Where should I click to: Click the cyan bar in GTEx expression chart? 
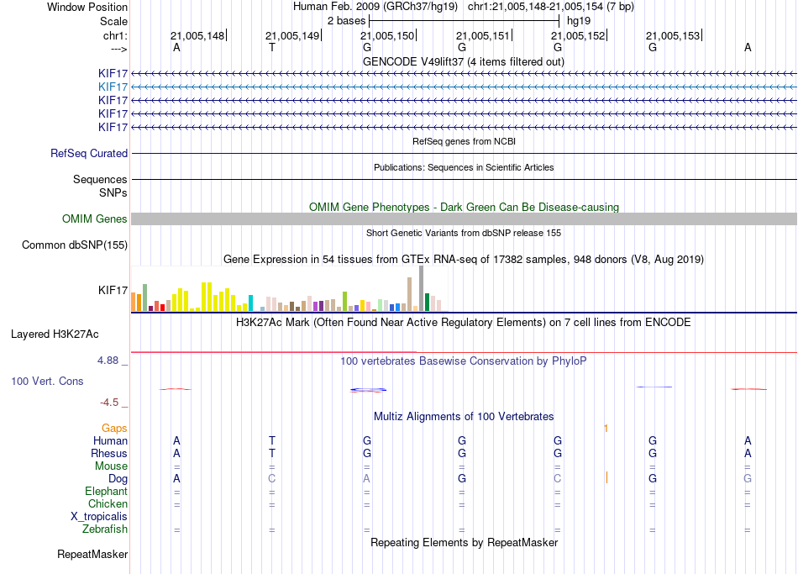[x=250, y=303]
